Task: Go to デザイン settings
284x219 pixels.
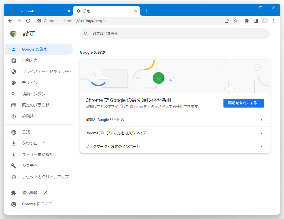Action: point(39,83)
